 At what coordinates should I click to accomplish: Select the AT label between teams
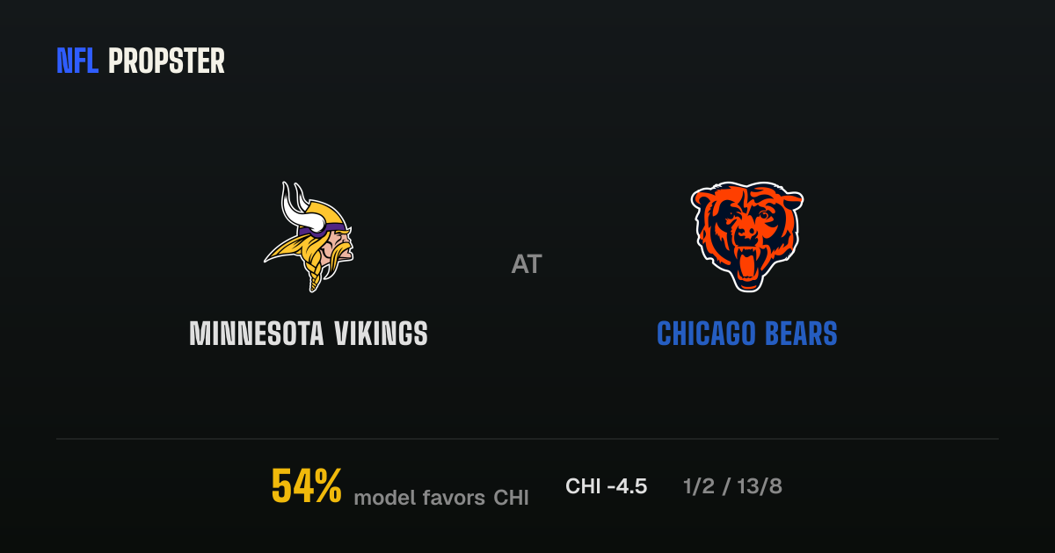click(x=527, y=264)
